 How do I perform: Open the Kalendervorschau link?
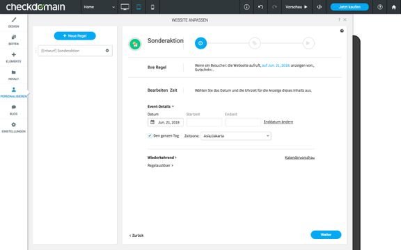point(299,158)
